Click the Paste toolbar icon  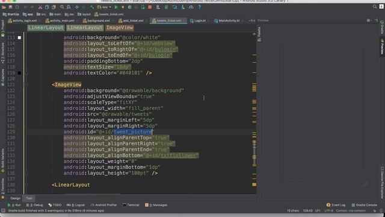(54, 7)
